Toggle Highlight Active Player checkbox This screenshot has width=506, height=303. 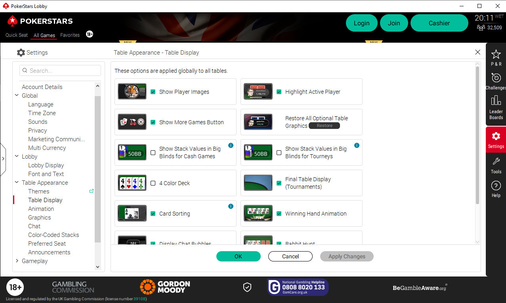coord(279,92)
